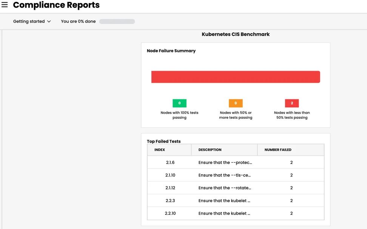Click the Node Failure Summary panel title
This screenshot has height=229, width=367.
pyautogui.click(x=171, y=51)
